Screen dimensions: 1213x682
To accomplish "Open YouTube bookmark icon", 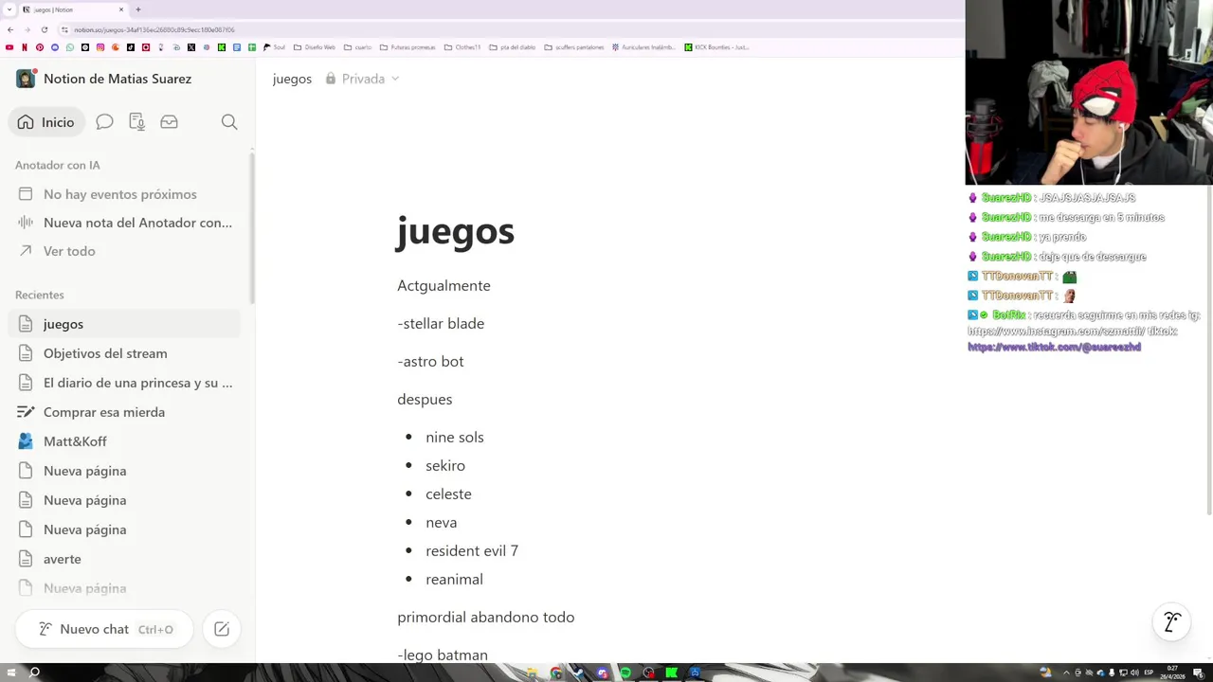I will coord(9,47).
